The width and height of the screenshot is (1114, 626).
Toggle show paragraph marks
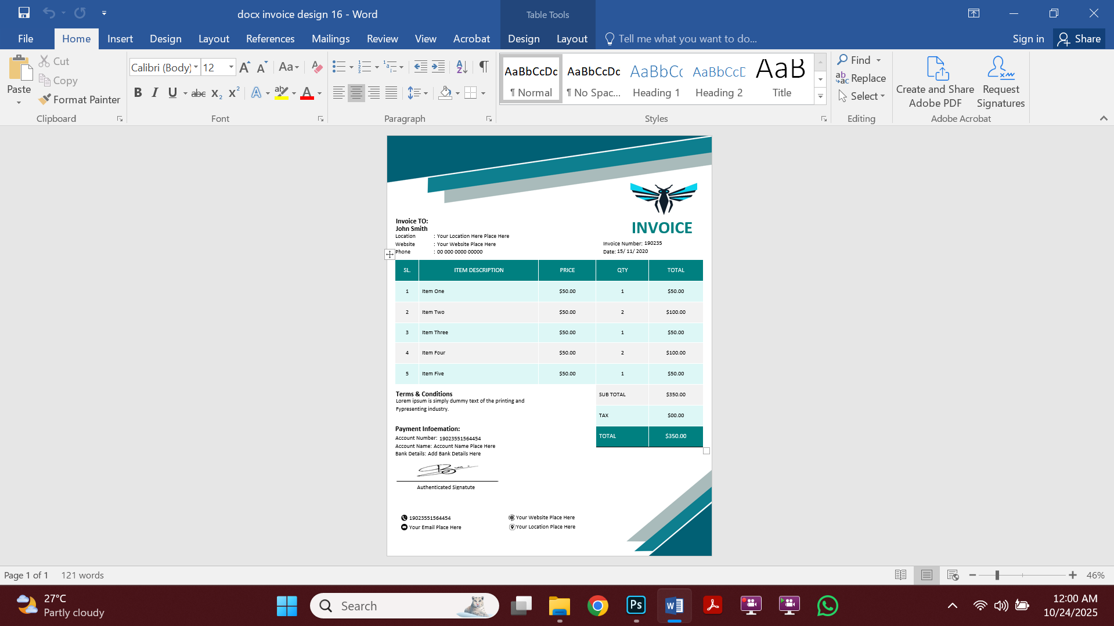[x=484, y=67]
